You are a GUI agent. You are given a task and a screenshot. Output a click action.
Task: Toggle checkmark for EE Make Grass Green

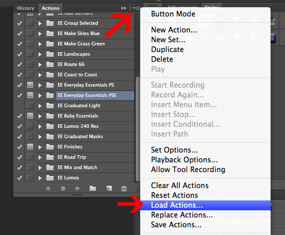point(20,44)
